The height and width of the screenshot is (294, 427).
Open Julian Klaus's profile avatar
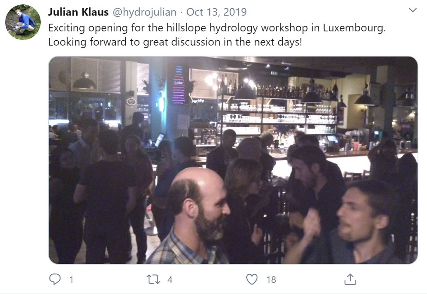[x=23, y=22]
